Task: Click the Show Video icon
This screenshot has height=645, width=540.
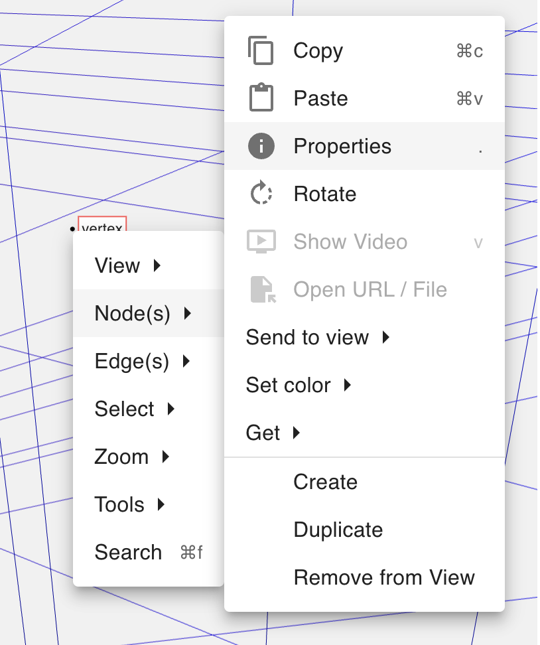Action: pyautogui.click(x=261, y=242)
